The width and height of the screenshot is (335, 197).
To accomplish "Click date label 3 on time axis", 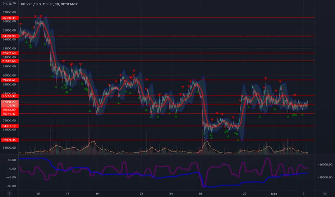I will (x=304, y=193).
